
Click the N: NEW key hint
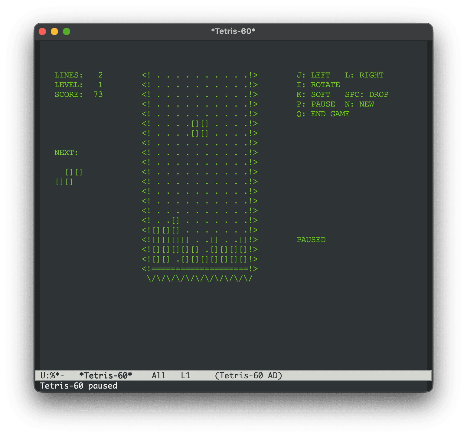click(359, 104)
